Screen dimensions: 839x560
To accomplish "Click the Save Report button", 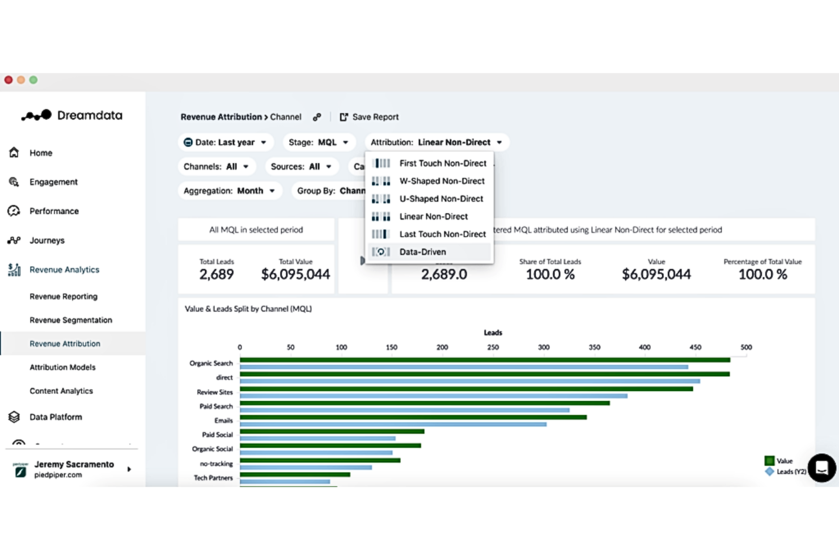I will pyautogui.click(x=369, y=117).
